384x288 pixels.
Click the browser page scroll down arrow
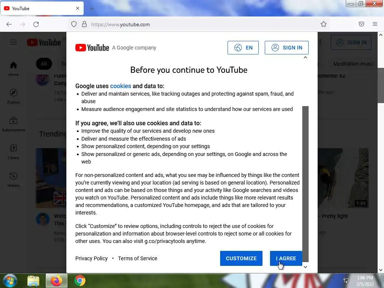point(381,270)
